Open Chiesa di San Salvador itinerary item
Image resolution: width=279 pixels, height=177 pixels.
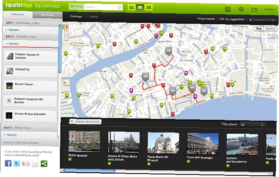(x=30, y=115)
